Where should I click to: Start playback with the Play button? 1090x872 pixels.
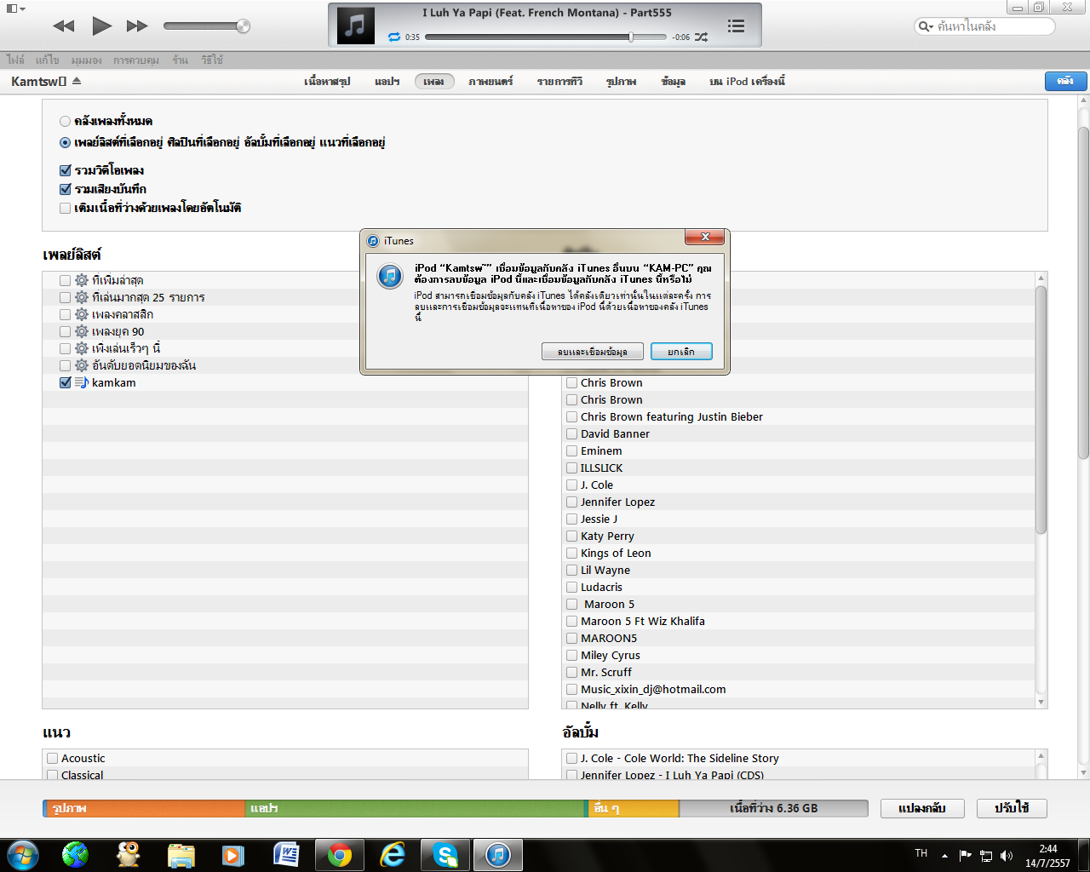[101, 26]
